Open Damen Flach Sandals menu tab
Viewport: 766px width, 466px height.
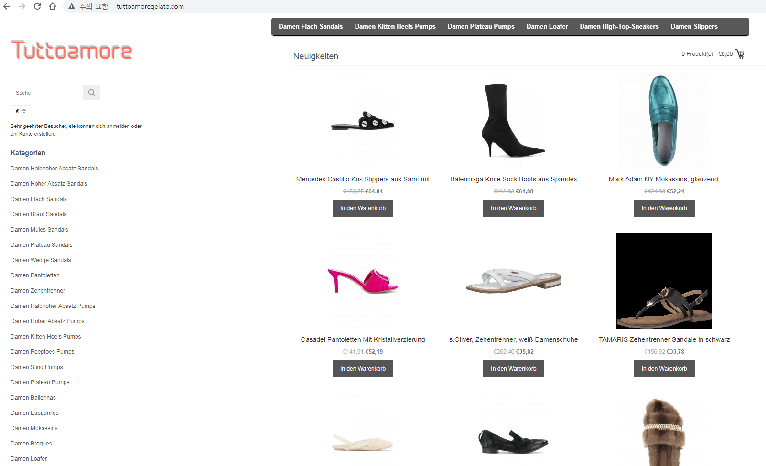click(311, 26)
